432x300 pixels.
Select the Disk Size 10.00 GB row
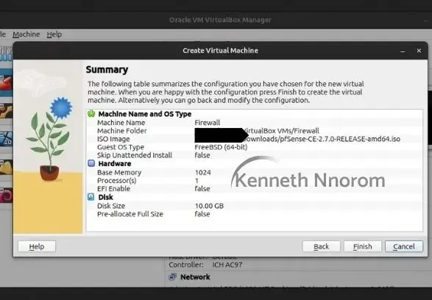pos(254,206)
